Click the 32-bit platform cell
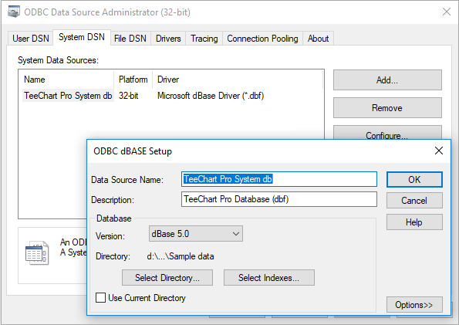 [129, 96]
